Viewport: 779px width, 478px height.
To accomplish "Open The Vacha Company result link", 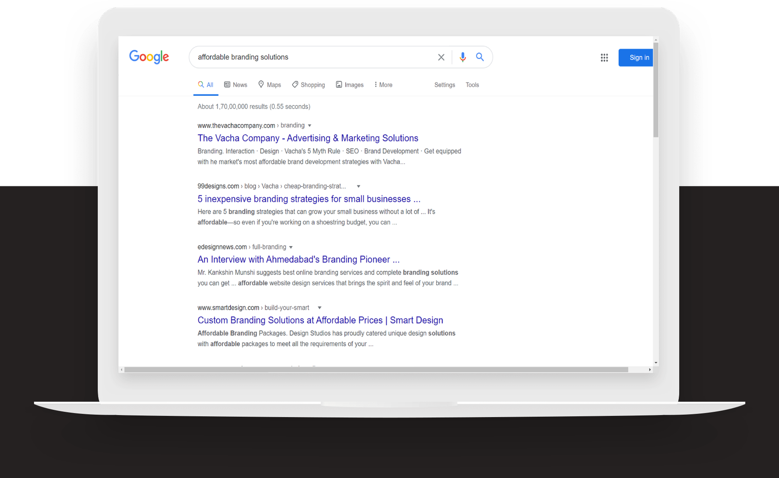I will point(308,138).
